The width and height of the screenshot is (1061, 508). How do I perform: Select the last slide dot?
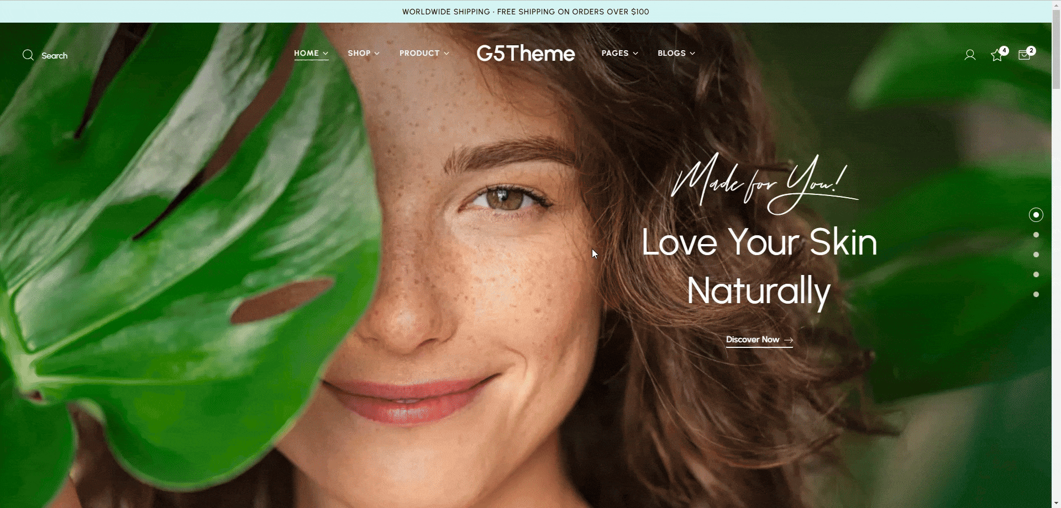pyautogui.click(x=1036, y=294)
